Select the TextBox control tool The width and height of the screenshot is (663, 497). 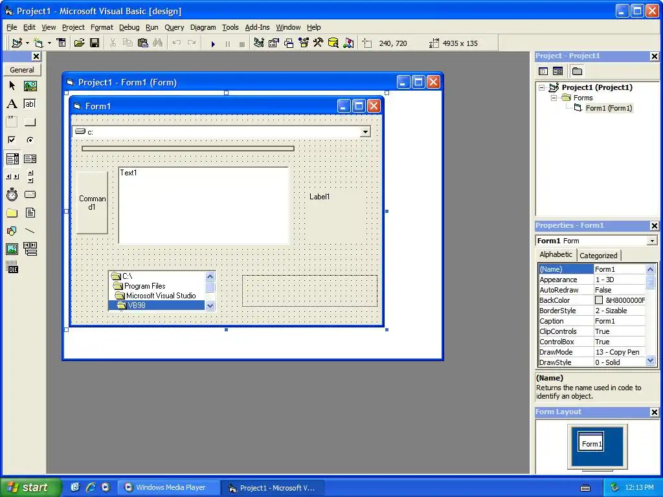point(30,104)
